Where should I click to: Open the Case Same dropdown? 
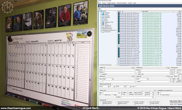[147, 79]
